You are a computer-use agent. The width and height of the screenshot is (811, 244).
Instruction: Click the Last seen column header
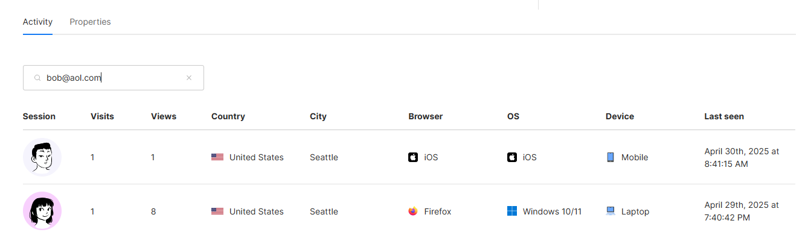[x=724, y=116]
